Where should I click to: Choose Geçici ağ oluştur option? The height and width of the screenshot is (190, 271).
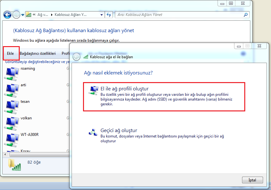coord(119,130)
